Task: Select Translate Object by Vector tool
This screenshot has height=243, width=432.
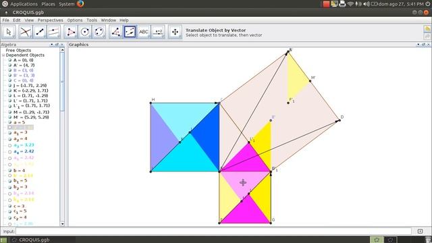Action: tap(130, 32)
